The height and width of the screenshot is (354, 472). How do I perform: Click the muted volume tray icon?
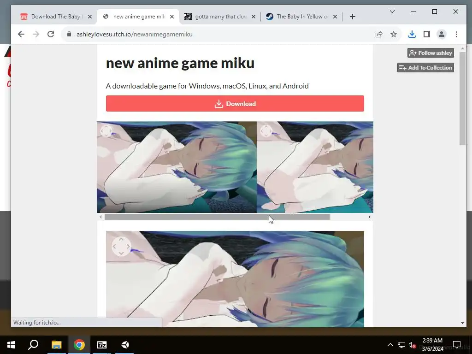click(413, 345)
